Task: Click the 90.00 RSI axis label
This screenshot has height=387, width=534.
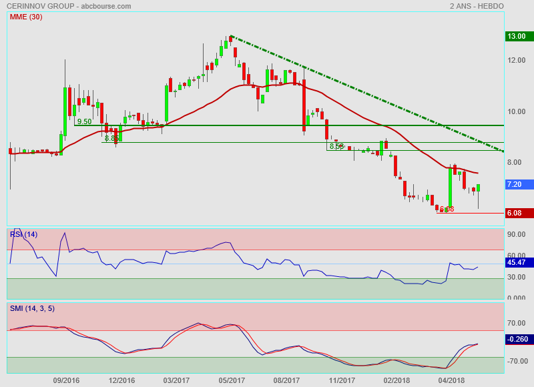Action: (516, 234)
